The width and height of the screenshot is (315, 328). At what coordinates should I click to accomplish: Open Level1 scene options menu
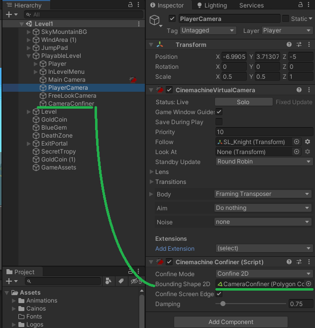tap(139, 24)
